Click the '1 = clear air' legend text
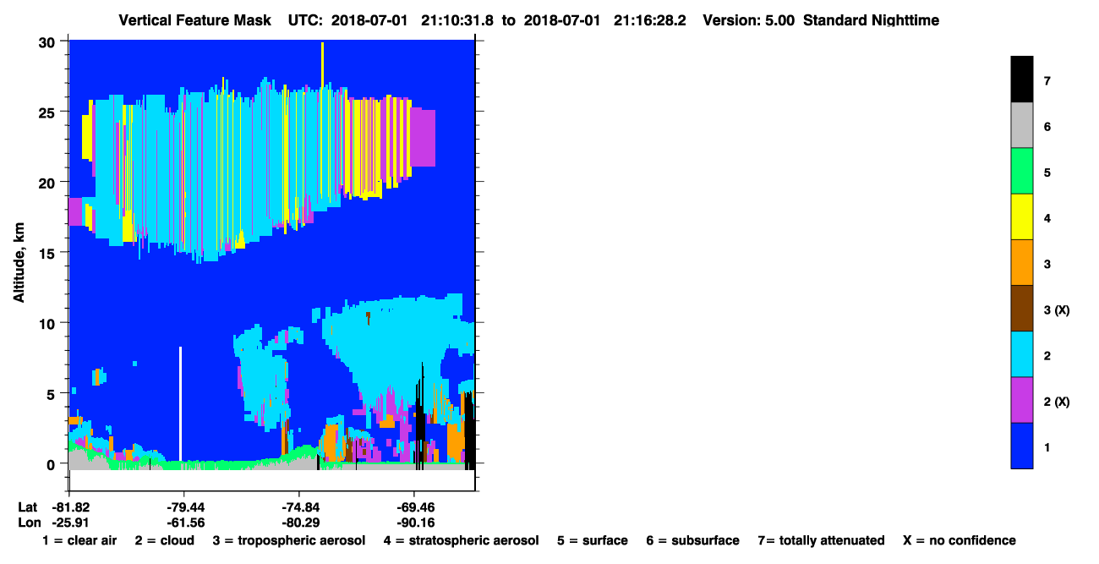The height and width of the screenshot is (564, 1099). 79,540
